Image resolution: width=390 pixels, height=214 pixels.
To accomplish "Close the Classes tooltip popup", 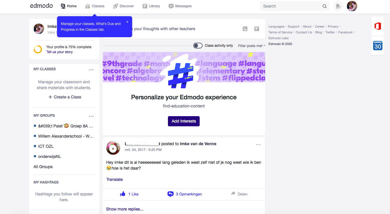I will click(x=127, y=22).
